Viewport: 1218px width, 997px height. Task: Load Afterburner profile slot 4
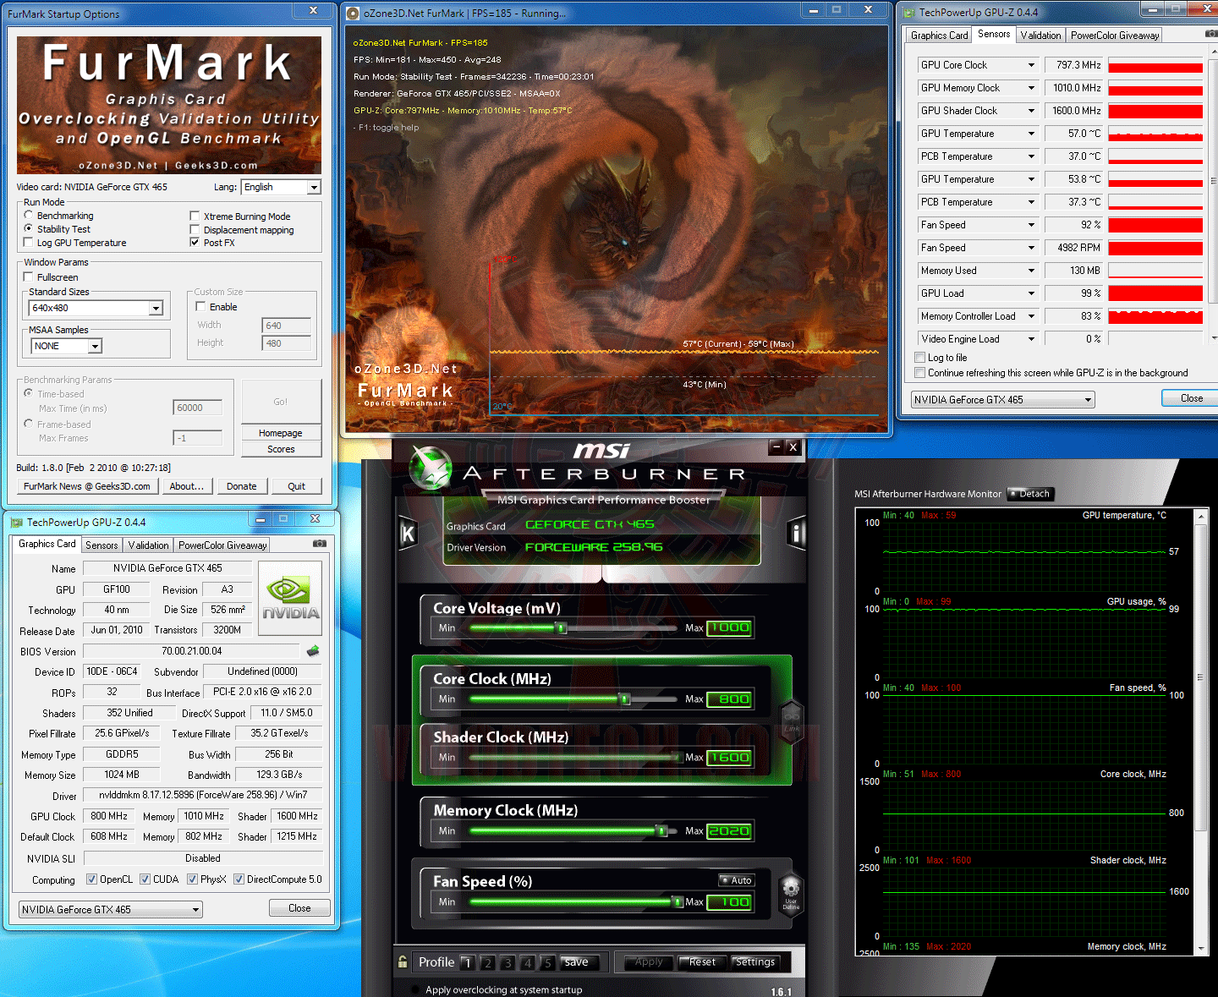528,962
